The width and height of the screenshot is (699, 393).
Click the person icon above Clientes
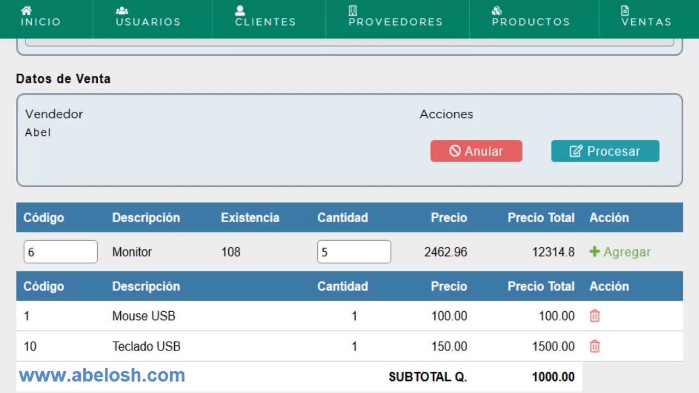click(240, 10)
